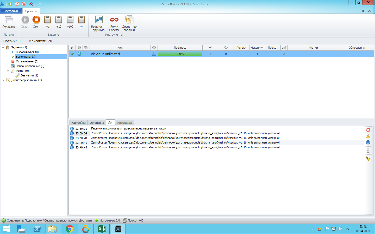Click quick access start icon in title bar
The height and width of the screenshot is (234, 375).
point(17,4)
